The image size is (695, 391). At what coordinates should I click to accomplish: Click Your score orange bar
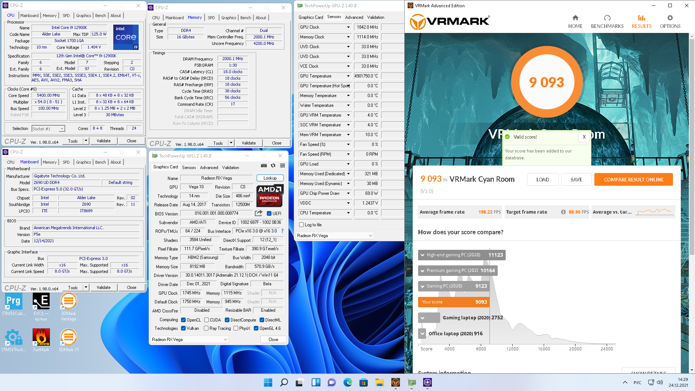[x=454, y=302]
